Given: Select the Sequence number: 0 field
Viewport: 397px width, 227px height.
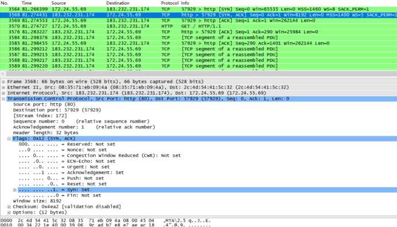Looking at the screenshot, I should (81, 122).
